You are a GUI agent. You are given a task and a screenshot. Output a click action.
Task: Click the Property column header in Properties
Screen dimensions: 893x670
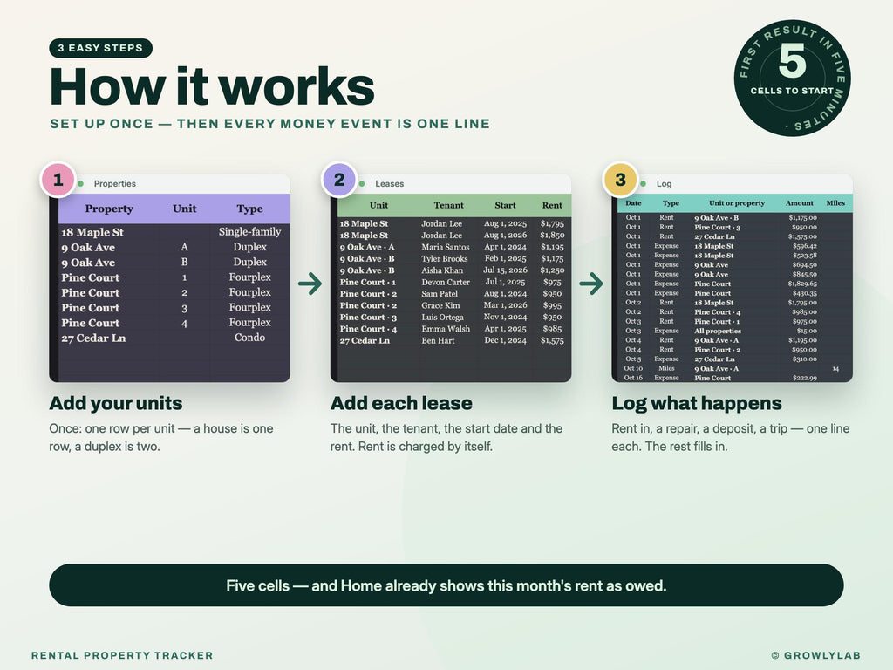pyautogui.click(x=109, y=209)
